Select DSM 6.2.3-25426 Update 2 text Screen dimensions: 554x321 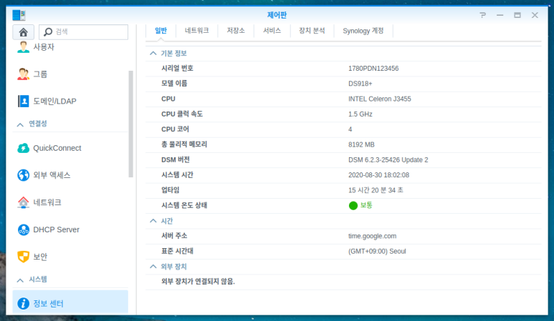pyautogui.click(x=388, y=160)
